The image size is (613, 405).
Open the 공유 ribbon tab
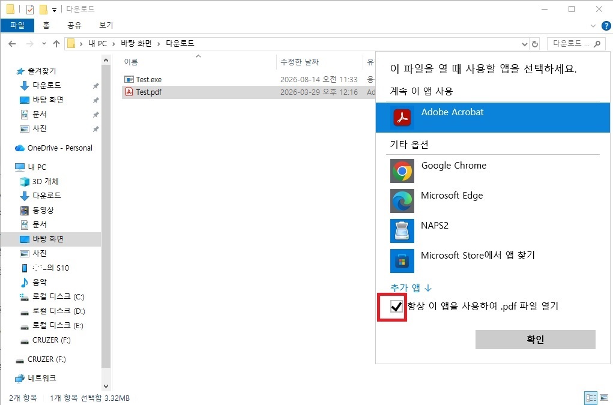(x=74, y=25)
